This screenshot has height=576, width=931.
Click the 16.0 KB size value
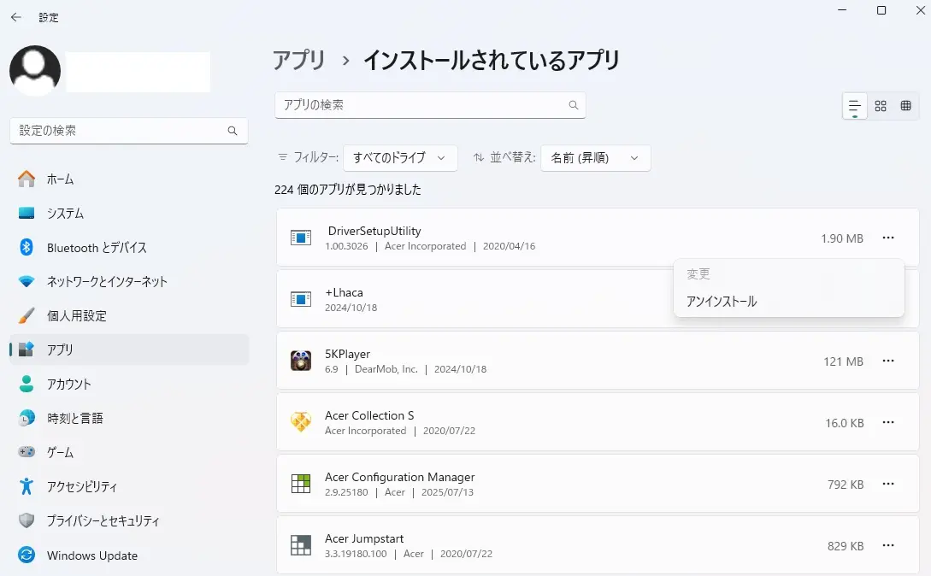pos(845,423)
